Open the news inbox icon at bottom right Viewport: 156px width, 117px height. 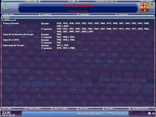(x=149, y=113)
